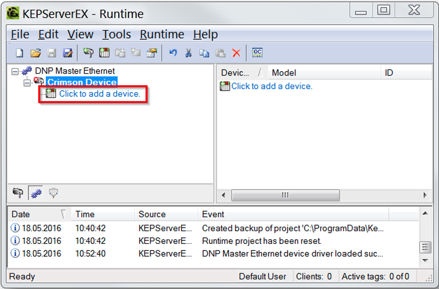Click 'Active tags: 0 of 0' in status bar

[375, 277]
